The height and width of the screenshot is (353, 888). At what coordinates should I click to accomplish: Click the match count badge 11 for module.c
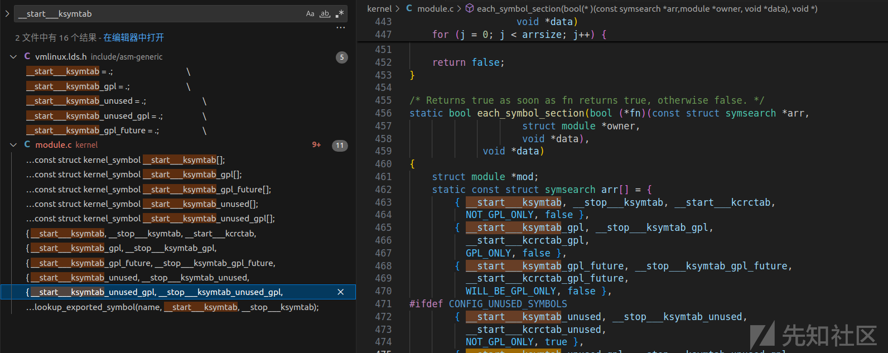click(340, 146)
